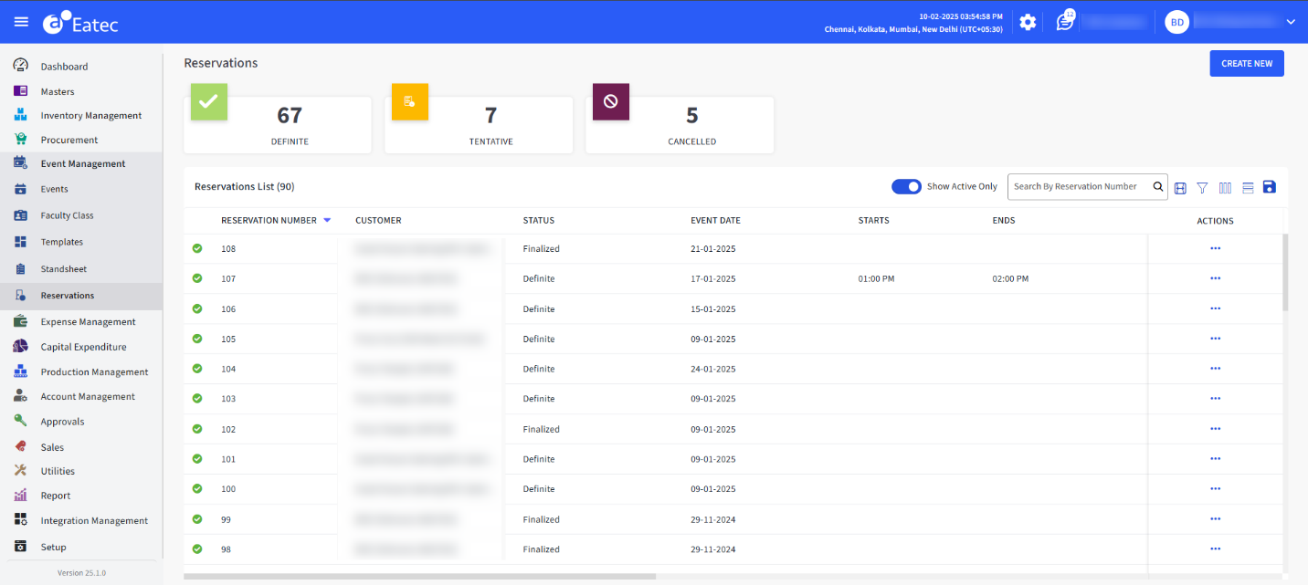This screenshot has height=585, width=1308.
Task: Toggle Reservation Number sort arrow
Action: 327,220
